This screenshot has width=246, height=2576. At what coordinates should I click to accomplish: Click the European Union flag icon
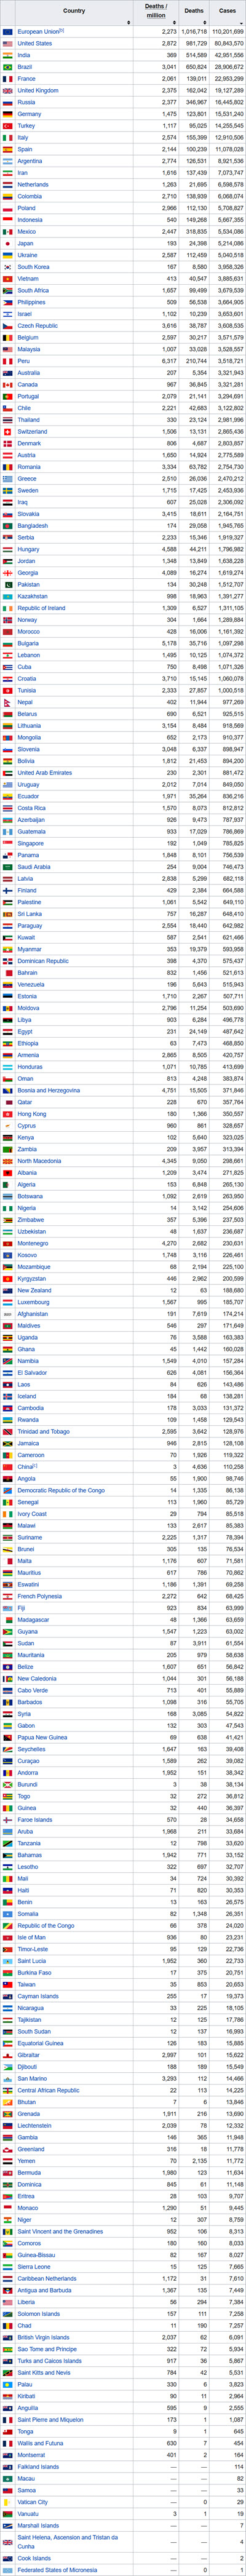[x=7, y=32]
